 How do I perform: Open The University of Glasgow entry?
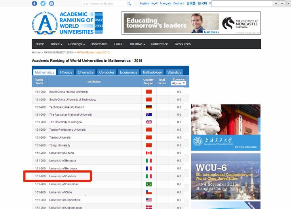(x=65, y=122)
